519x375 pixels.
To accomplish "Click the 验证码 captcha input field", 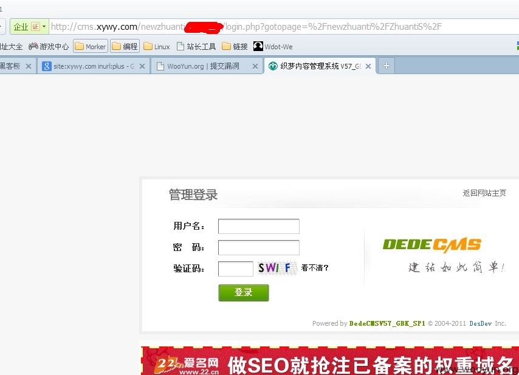I will coord(236,269).
